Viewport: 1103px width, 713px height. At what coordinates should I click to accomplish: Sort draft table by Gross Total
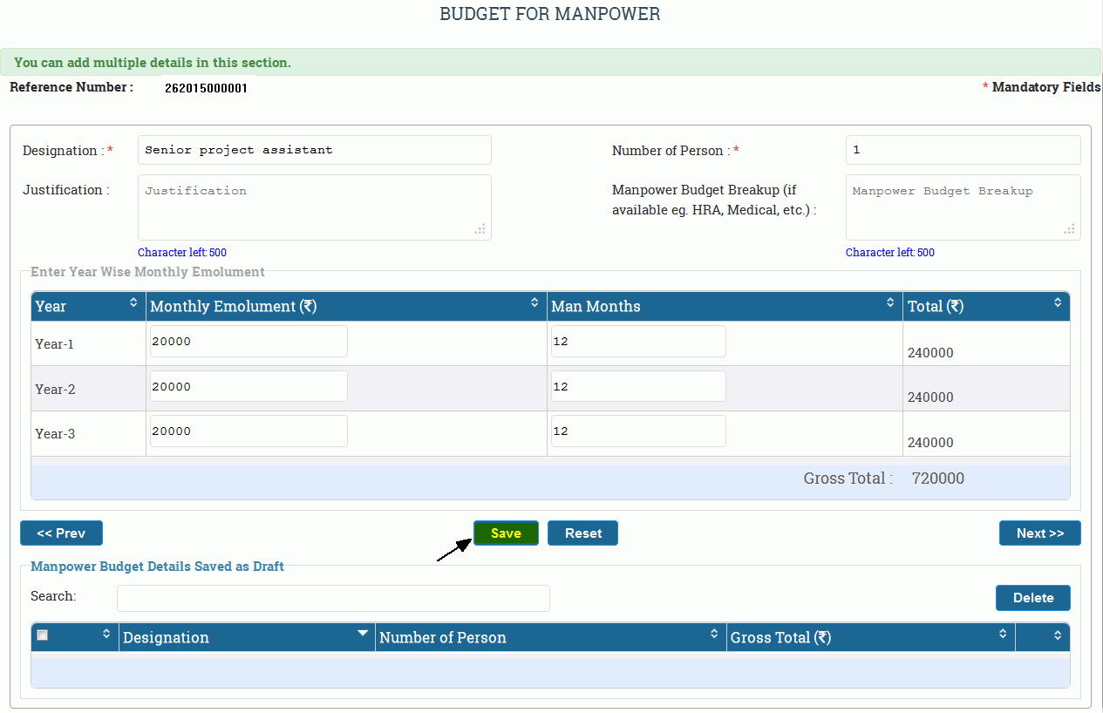point(1003,634)
